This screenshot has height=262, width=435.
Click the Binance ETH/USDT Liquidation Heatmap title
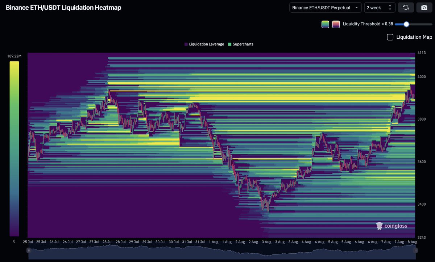pos(63,8)
